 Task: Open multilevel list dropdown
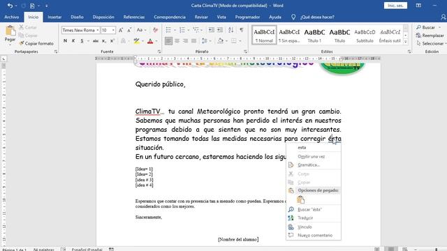[202, 30]
